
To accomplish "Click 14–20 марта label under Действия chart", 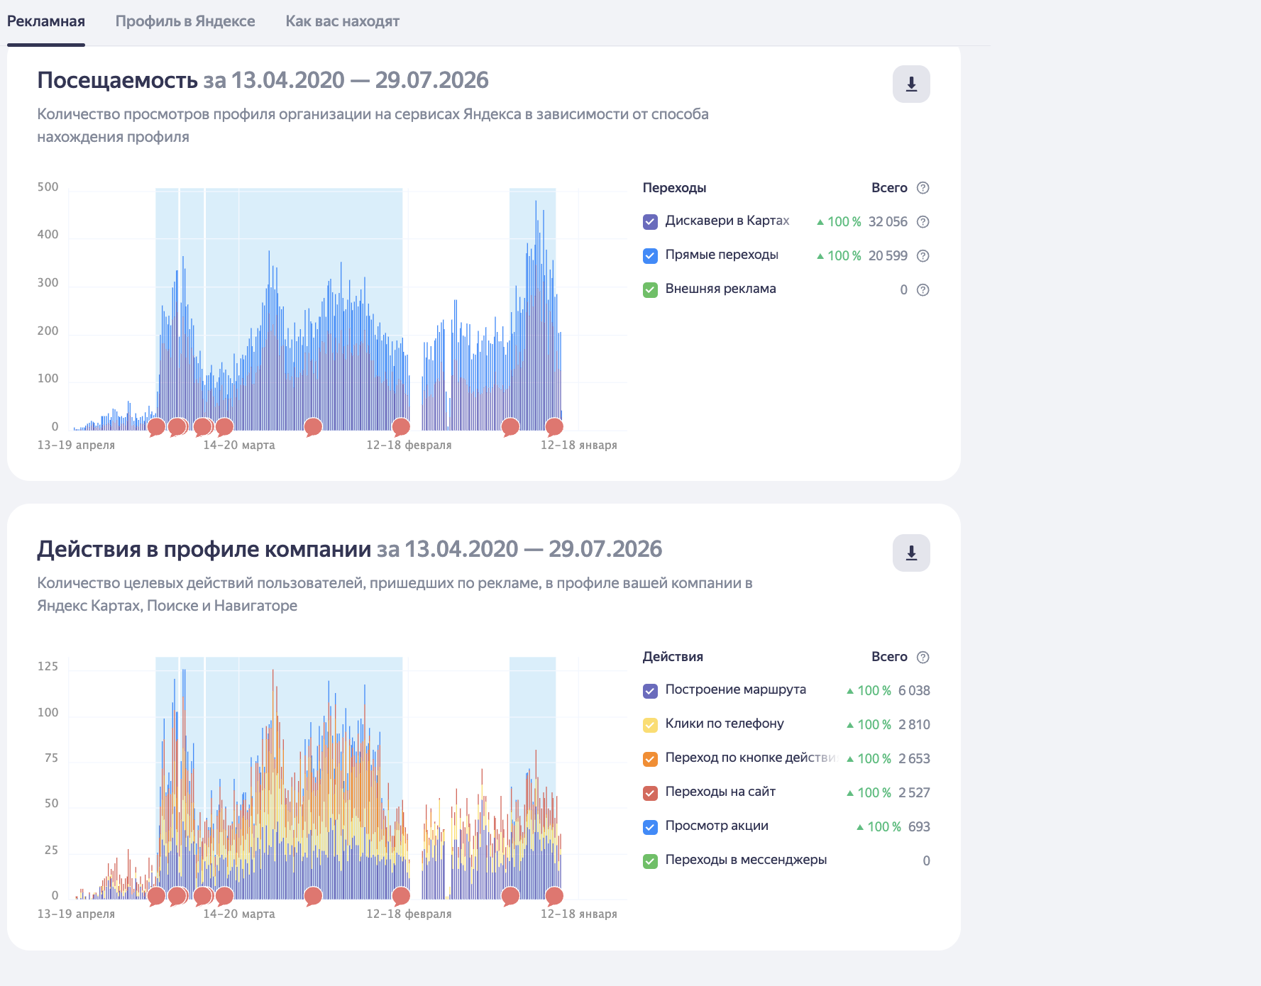I will (239, 914).
